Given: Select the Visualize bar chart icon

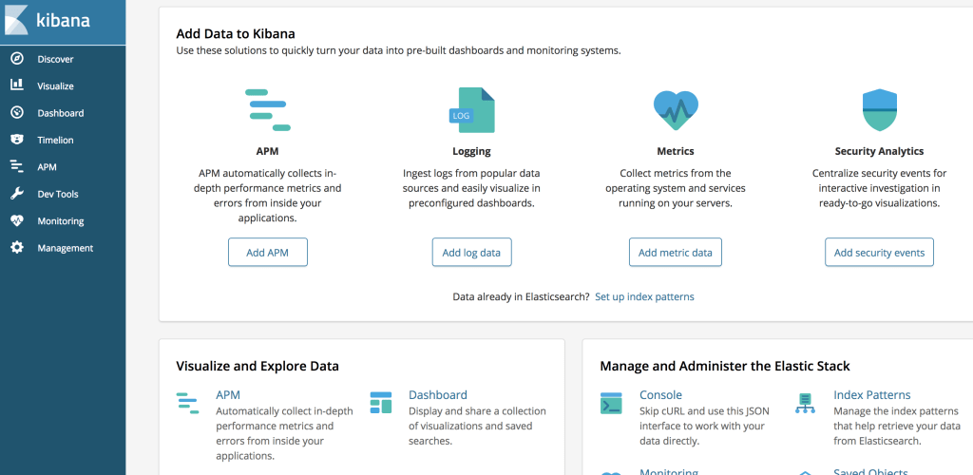Looking at the screenshot, I should coord(16,85).
